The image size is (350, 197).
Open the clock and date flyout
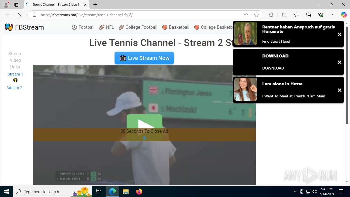pos(327,192)
